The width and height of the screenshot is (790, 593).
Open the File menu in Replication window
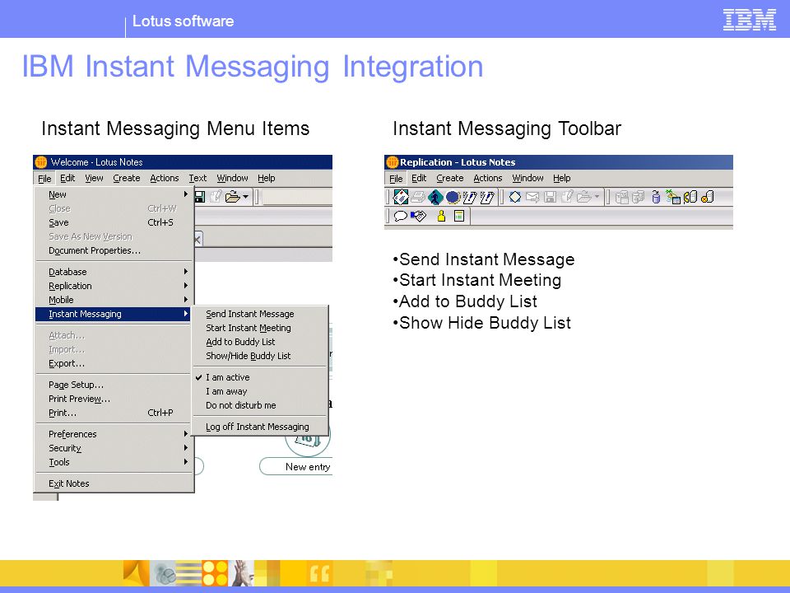(x=396, y=179)
